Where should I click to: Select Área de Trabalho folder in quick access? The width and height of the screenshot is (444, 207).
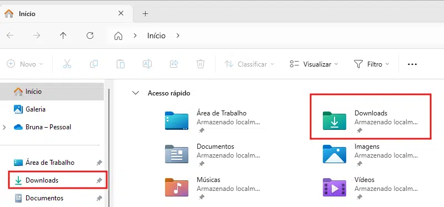(x=213, y=121)
